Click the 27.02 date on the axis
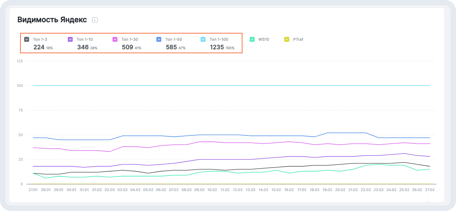This screenshot has width=456, height=211. [430, 190]
